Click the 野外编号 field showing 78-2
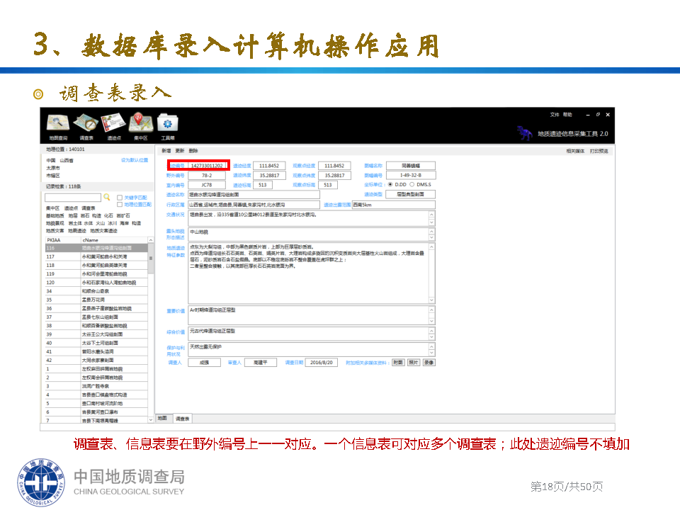680x510 pixels. (x=207, y=176)
